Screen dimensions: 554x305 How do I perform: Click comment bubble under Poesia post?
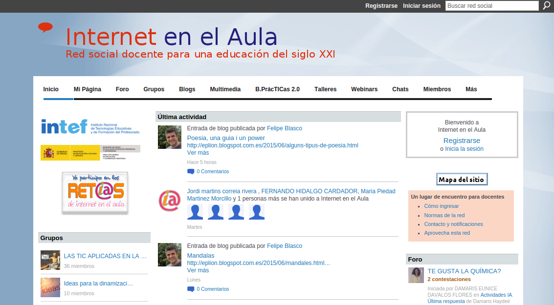point(191,171)
